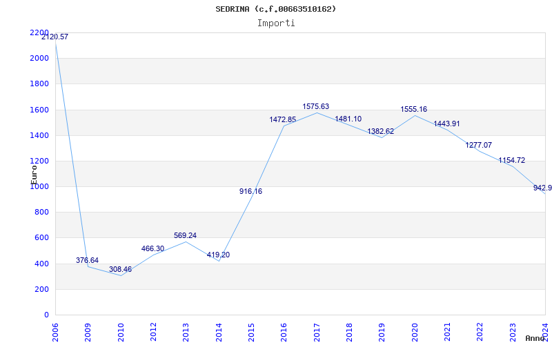Screen dimensions: 552x345
Task: Select the data label 308.46
Action: pyautogui.click(x=120, y=269)
